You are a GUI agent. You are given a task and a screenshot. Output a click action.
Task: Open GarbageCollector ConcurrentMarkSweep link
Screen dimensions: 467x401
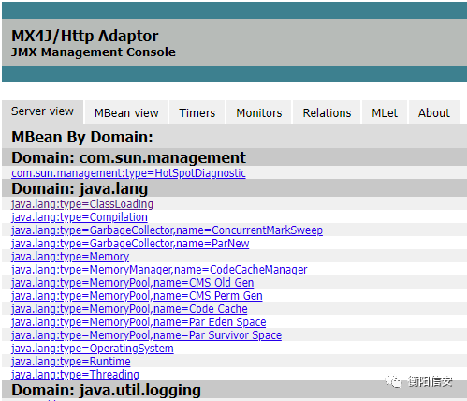point(167,230)
